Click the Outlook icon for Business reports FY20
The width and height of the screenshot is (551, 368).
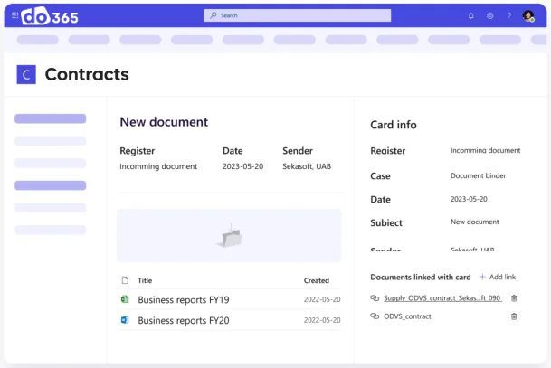tap(125, 320)
